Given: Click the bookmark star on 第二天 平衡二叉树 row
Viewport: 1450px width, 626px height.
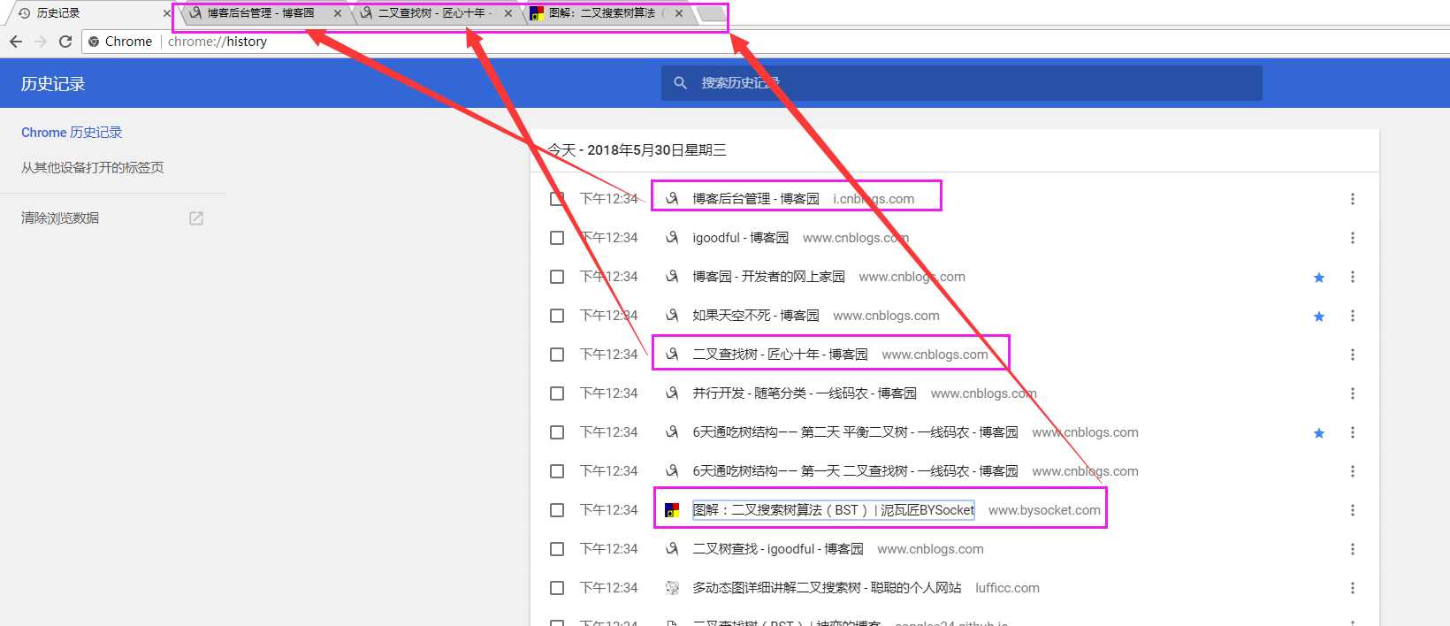Looking at the screenshot, I should coord(1319,433).
